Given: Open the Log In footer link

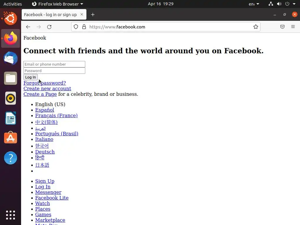Looking at the screenshot, I should click(43, 187).
